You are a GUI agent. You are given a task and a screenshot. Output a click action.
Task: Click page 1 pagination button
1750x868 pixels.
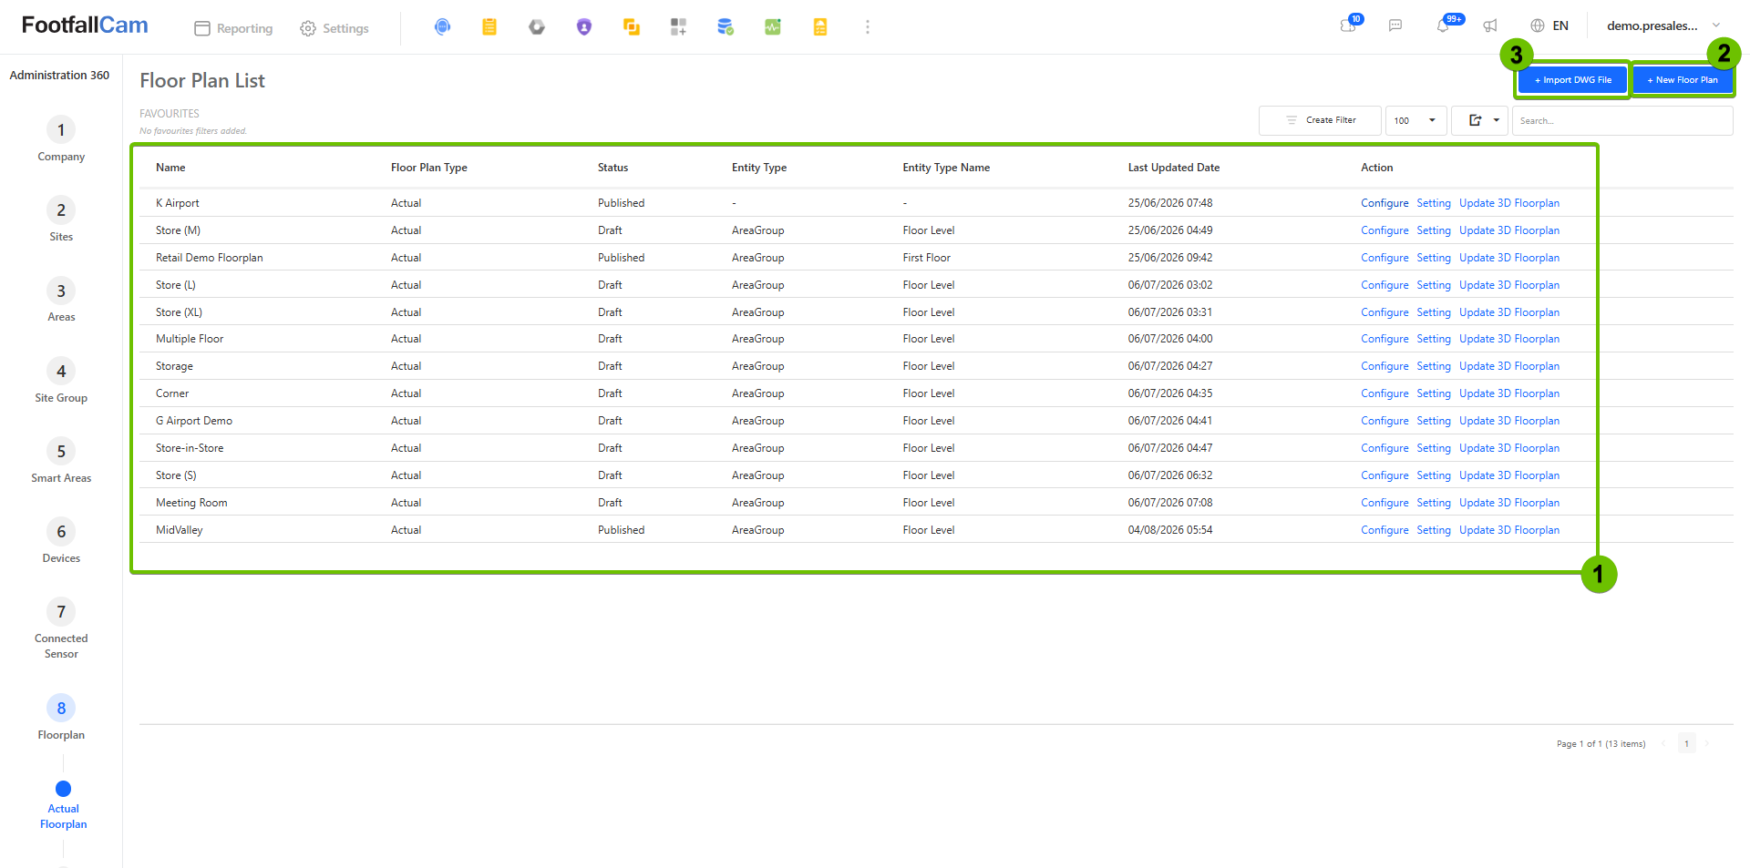[x=1686, y=744]
